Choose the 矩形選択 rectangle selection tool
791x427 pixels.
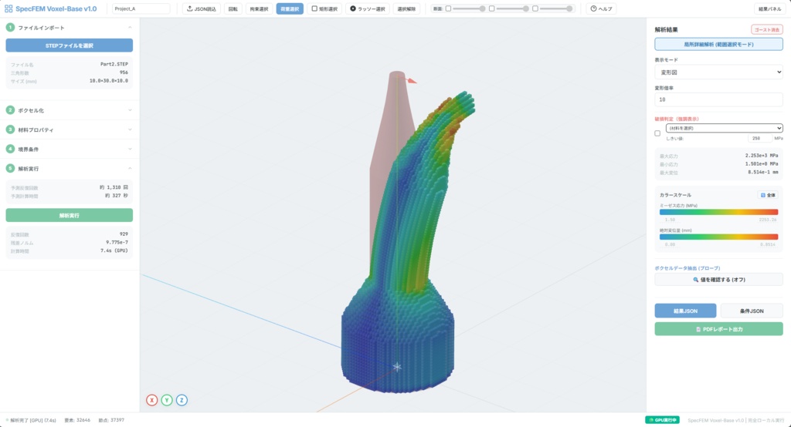(324, 8)
